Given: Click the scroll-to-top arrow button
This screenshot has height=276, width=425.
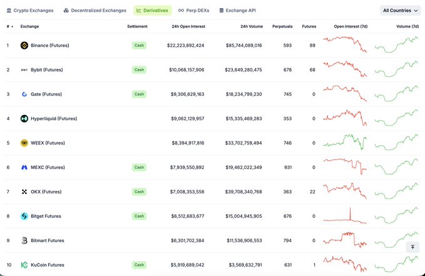Looking at the screenshot, I should (412, 247).
